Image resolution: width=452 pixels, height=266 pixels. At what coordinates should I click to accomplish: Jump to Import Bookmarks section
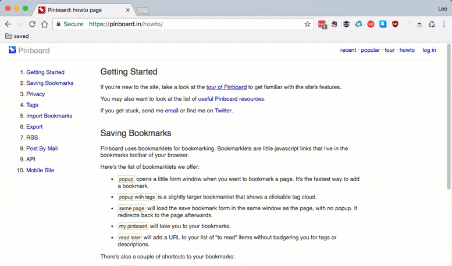tap(49, 116)
